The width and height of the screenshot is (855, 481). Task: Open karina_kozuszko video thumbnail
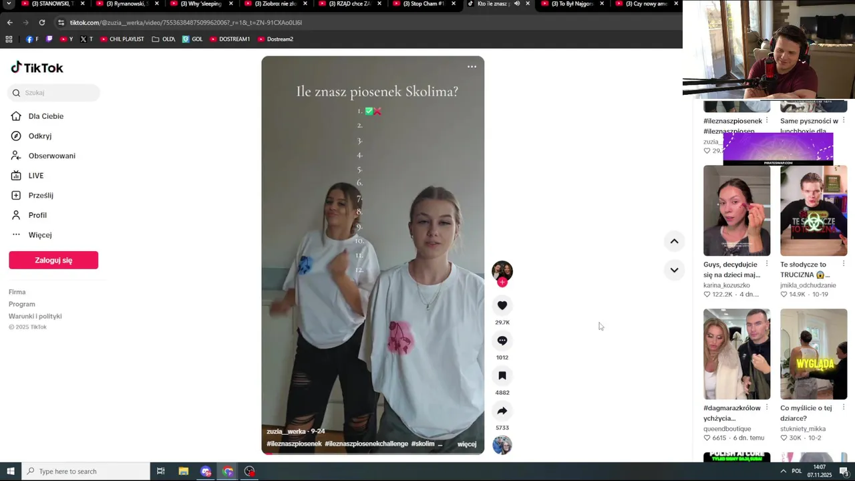pyautogui.click(x=737, y=210)
